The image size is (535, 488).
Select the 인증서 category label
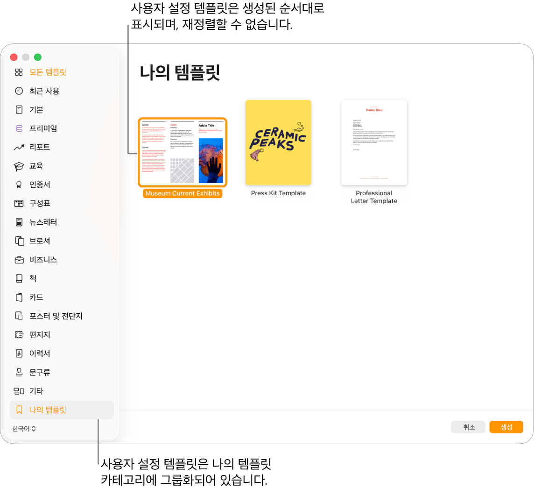tap(40, 184)
